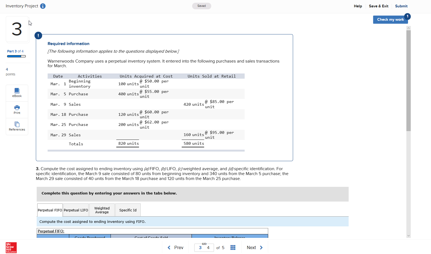This screenshot has width=431, height=254.
Task: Click the '160 units' cell
Action: point(194,135)
